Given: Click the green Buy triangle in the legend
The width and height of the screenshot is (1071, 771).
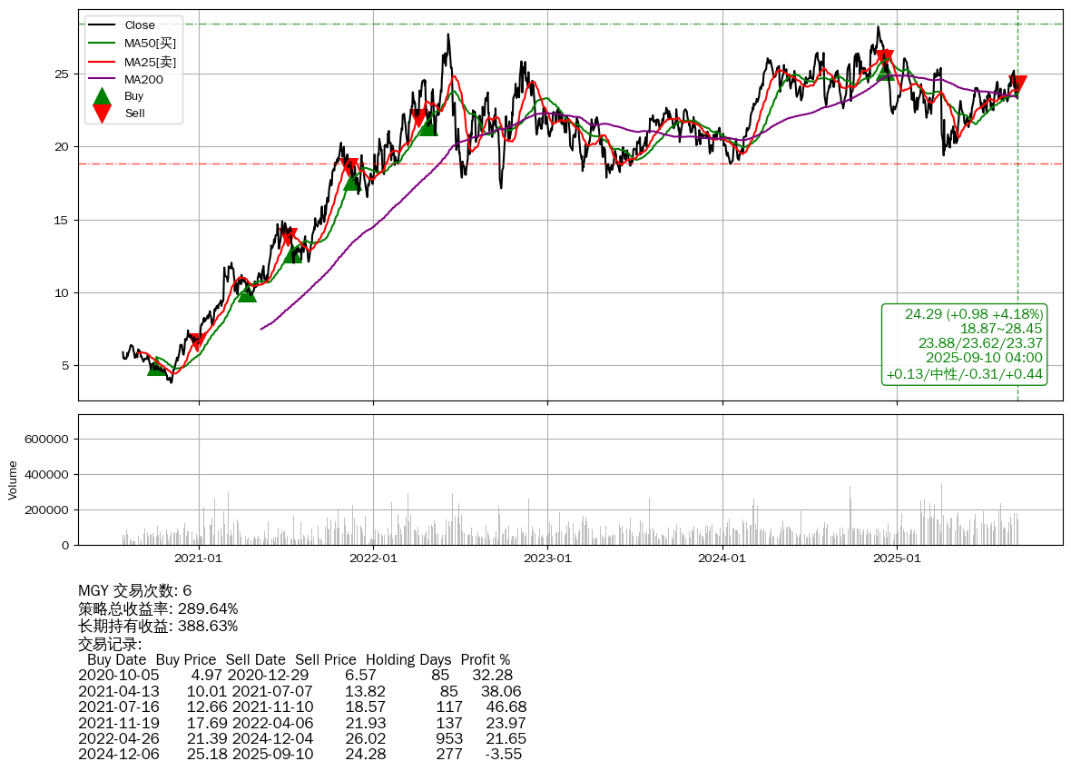Looking at the screenshot, I should click(x=103, y=96).
